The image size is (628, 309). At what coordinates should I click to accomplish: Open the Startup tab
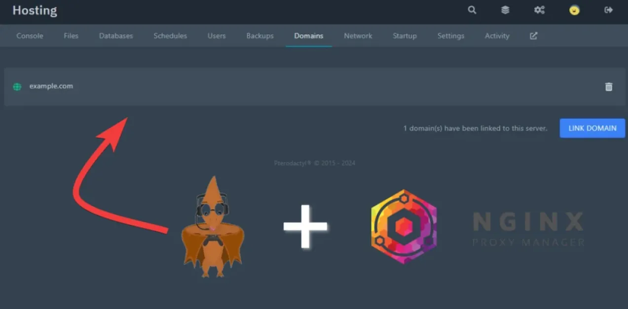tap(405, 36)
